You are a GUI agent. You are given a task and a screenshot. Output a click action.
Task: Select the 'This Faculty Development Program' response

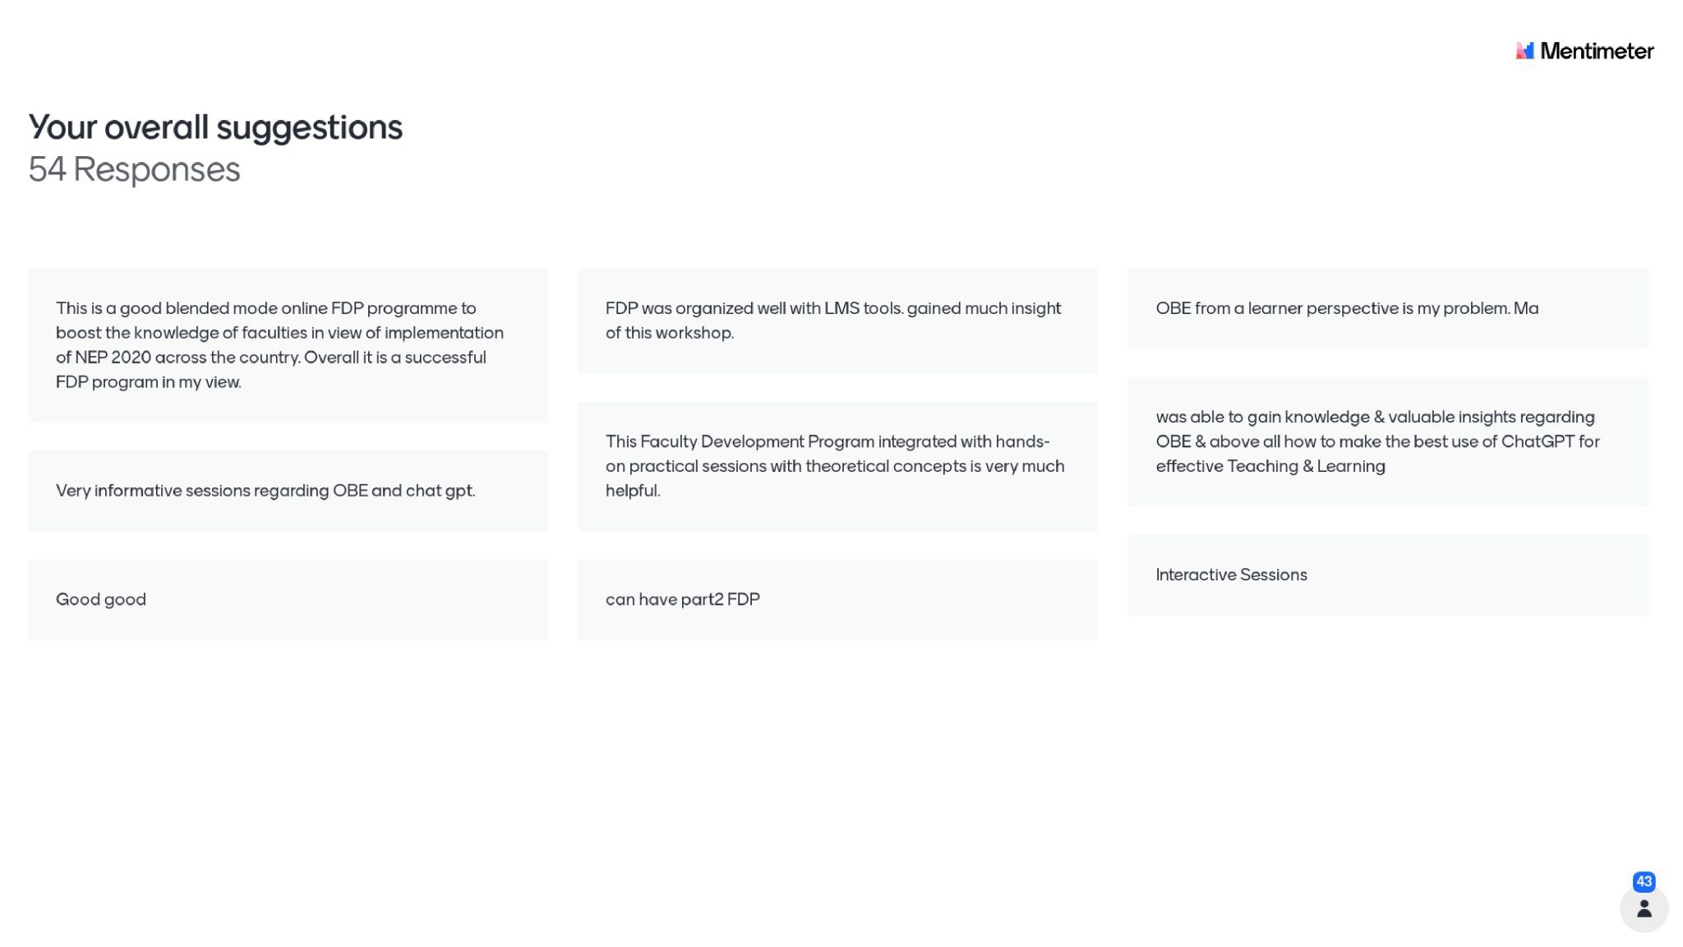click(x=837, y=466)
